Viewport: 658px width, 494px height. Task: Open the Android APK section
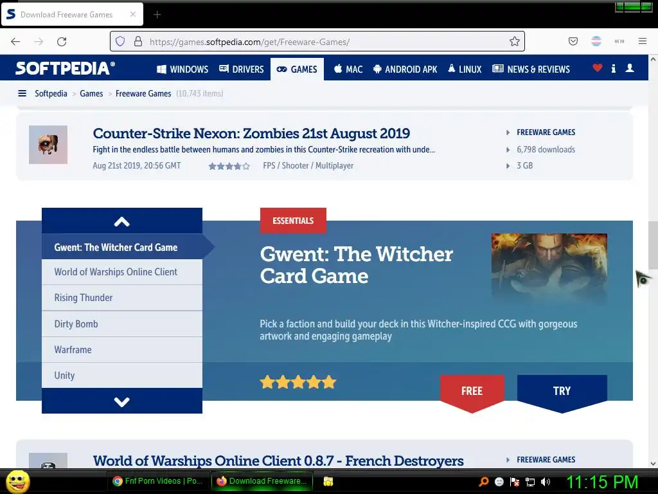pyautogui.click(x=405, y=69)
